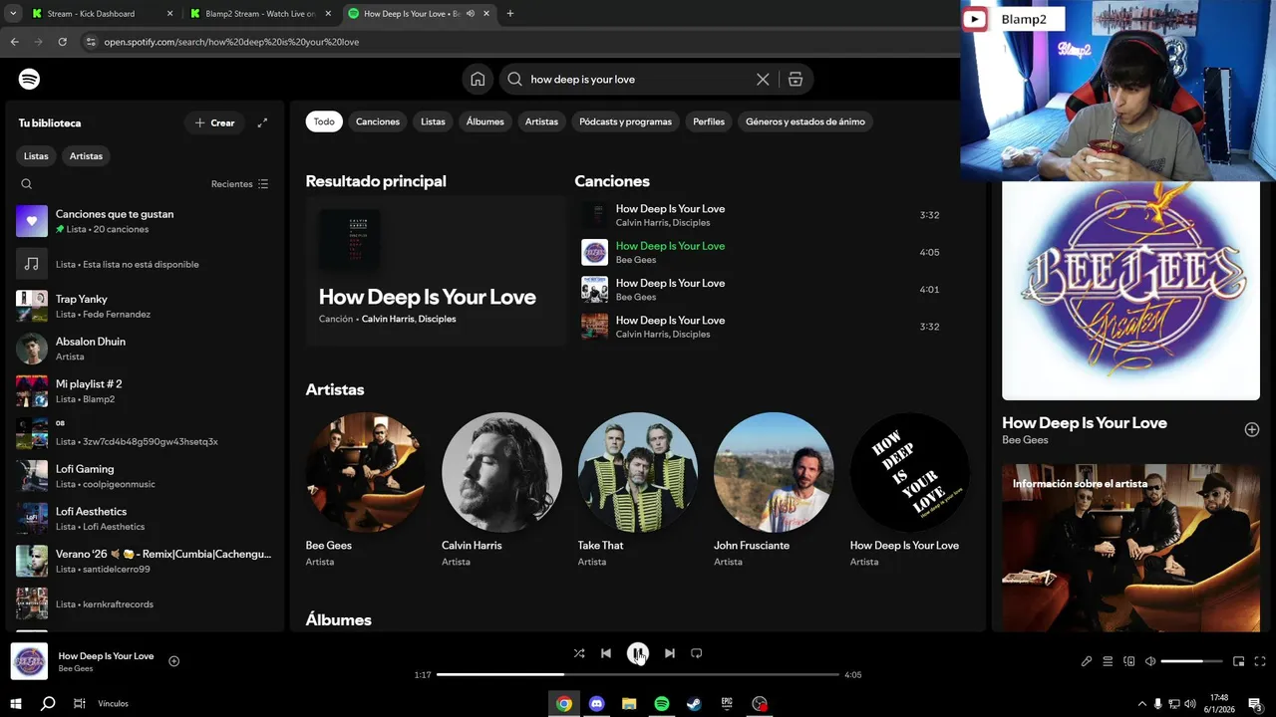Open Discord from the taskbar
The width and height of the screenshot is (1276, 717).
(x=596, y=703)
